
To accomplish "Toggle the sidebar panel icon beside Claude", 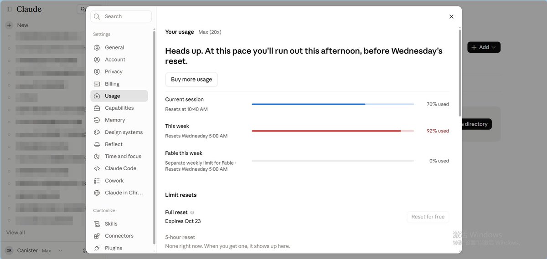I will [x=9, y=9].
